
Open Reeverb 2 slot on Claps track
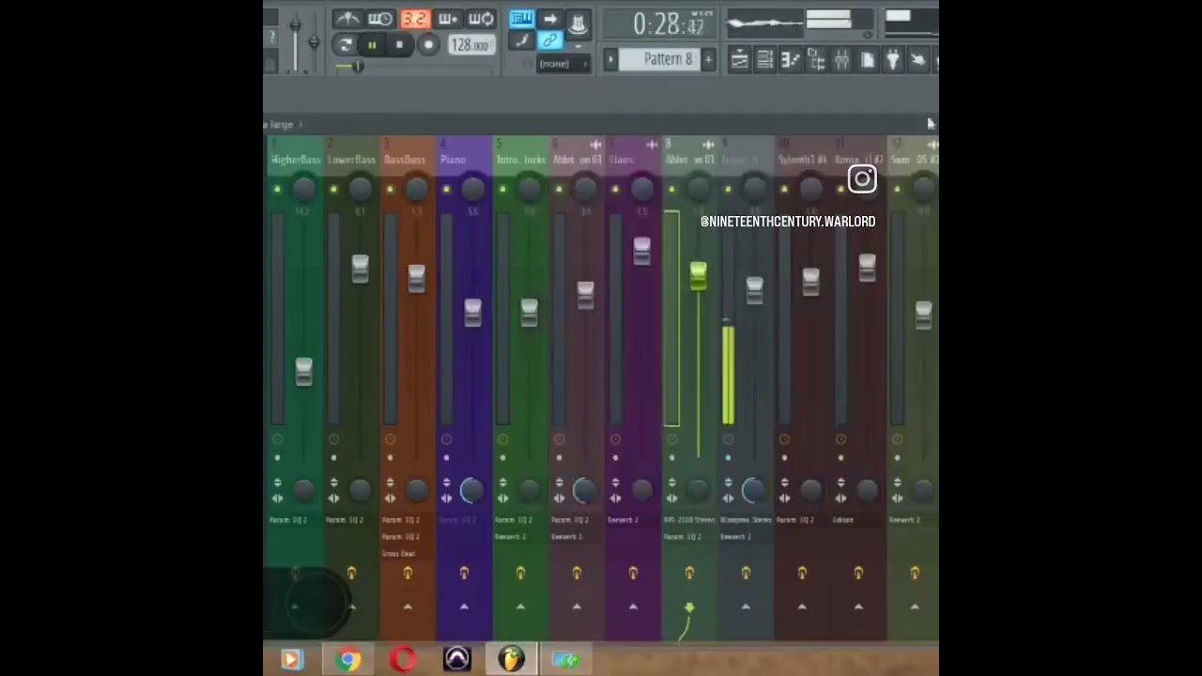624,520
